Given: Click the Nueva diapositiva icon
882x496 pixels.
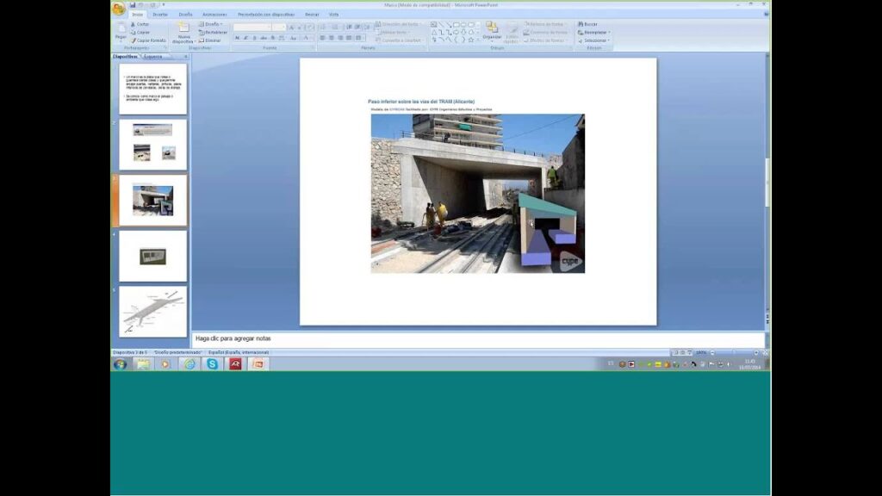Looking at the screenshot, I should [x=183, y=28].
